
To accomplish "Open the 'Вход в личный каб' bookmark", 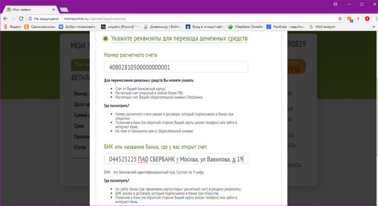I will tap(205, 27).
